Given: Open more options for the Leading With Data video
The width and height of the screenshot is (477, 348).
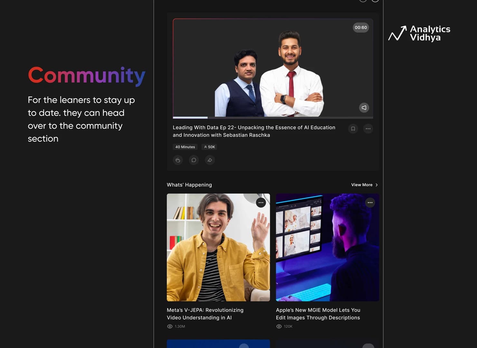Looking at the screenshot, I should click(x=368, y=129).
